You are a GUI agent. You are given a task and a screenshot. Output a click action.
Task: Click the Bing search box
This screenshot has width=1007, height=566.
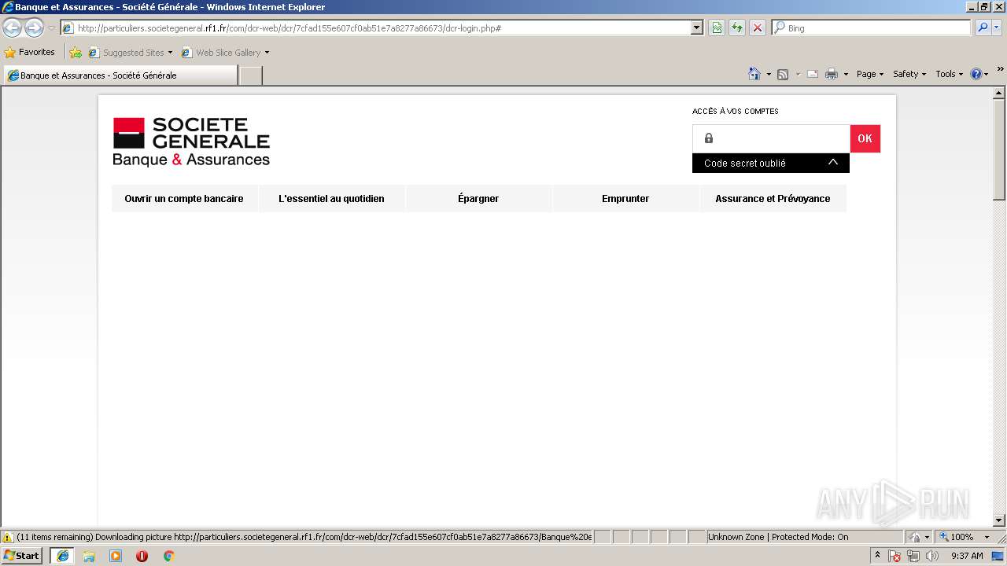tap(871, 28)
